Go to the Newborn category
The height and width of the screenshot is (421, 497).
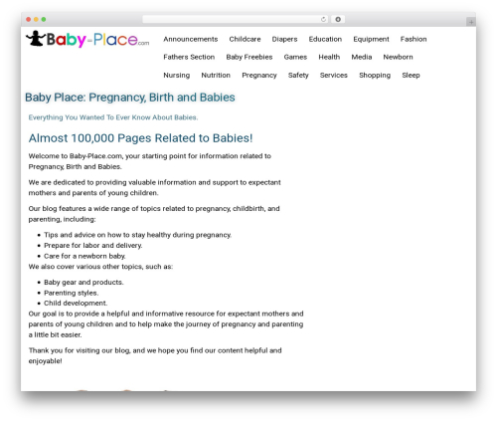coord(398,57)
